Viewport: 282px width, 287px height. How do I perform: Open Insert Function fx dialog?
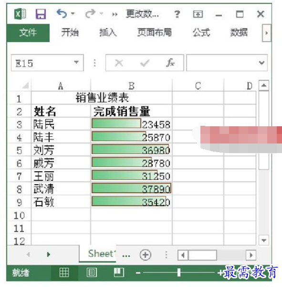coord(170,63)
